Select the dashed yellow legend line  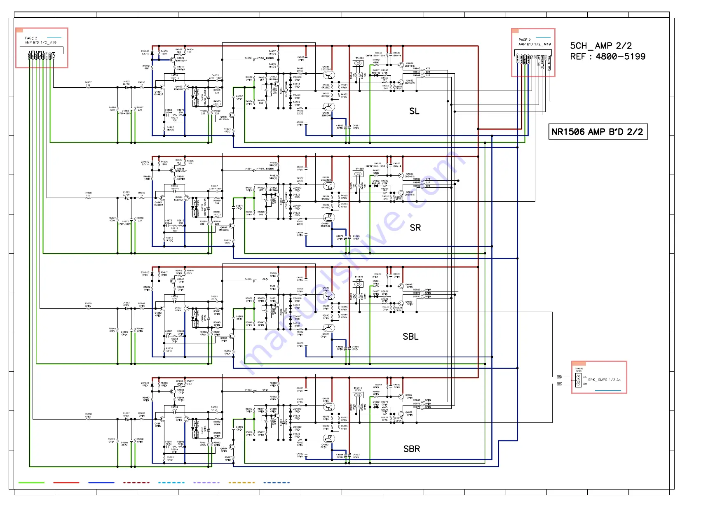(241, 483)
